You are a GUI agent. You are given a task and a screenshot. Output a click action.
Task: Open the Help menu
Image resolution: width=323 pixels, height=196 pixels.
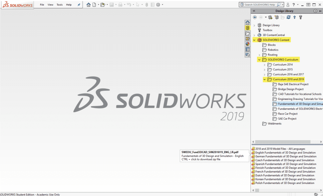[69, 5]
